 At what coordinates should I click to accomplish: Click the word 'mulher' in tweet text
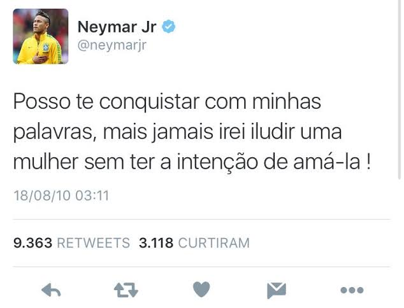(46, 162)
